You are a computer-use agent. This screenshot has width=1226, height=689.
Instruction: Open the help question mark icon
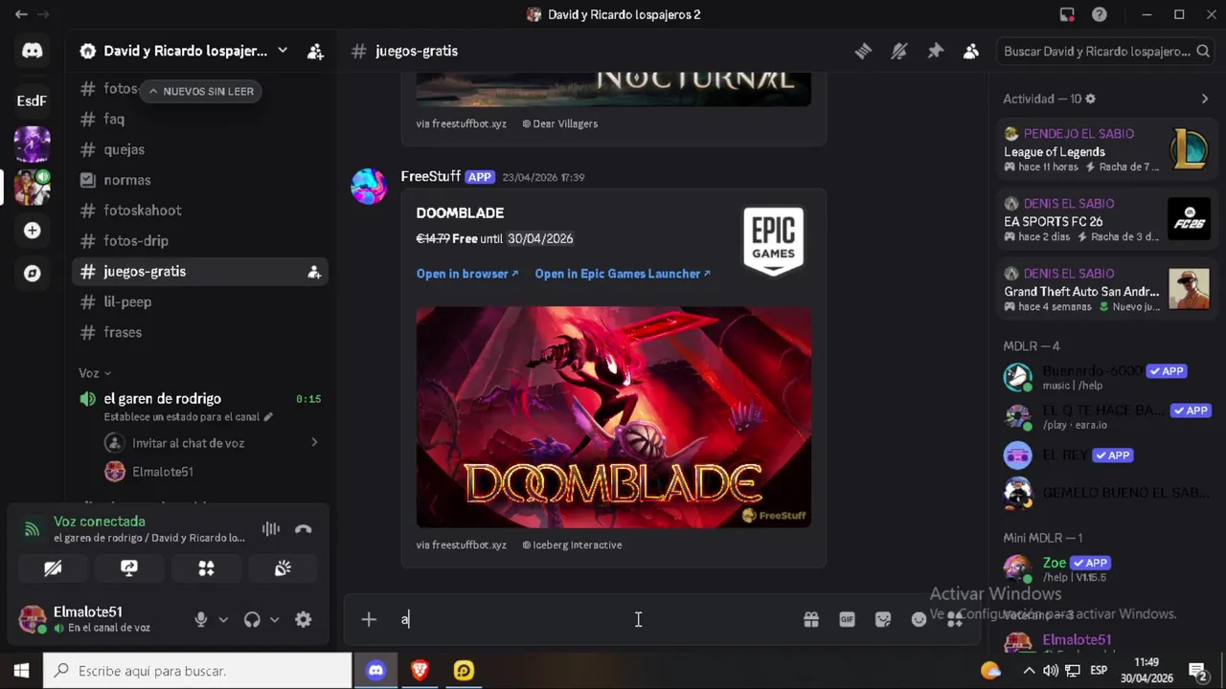coord(1100,14)
